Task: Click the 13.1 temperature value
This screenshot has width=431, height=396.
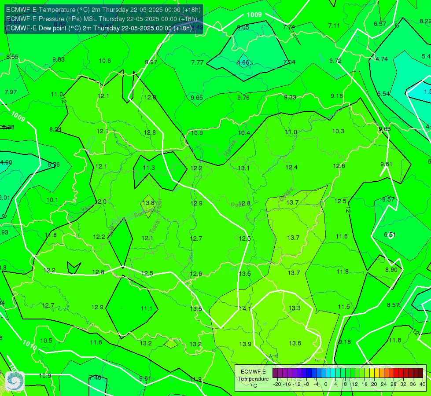Action: pyautogui.click(x=244, y=168)
